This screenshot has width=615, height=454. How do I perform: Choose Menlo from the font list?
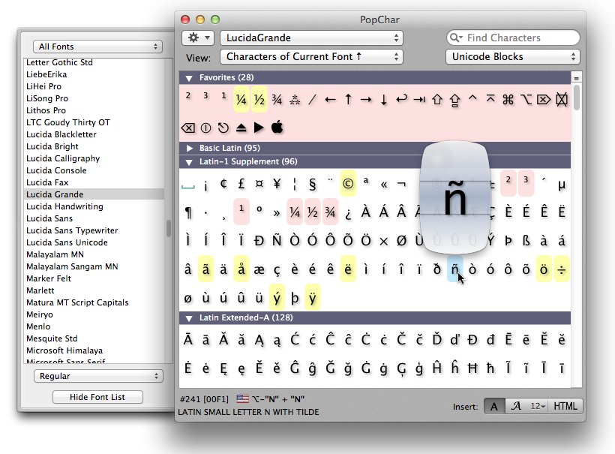(38, 326)
